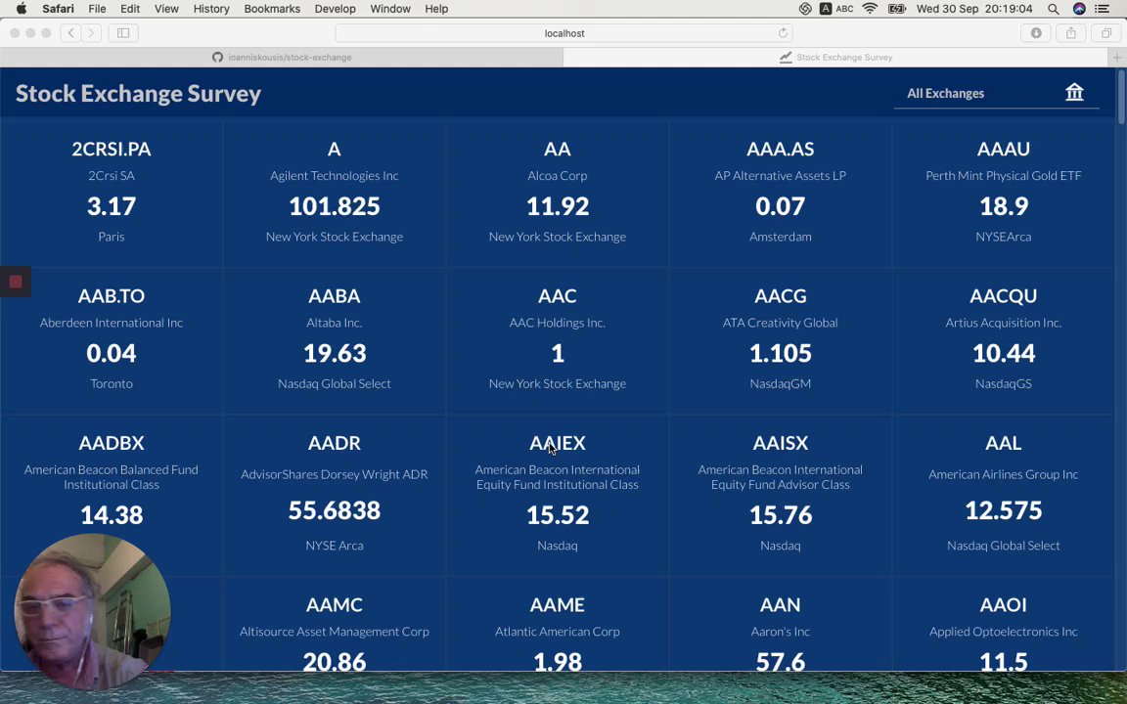Click the date and time display
The width and height of the screenshot is (1127, 704).
click(974, 9)
